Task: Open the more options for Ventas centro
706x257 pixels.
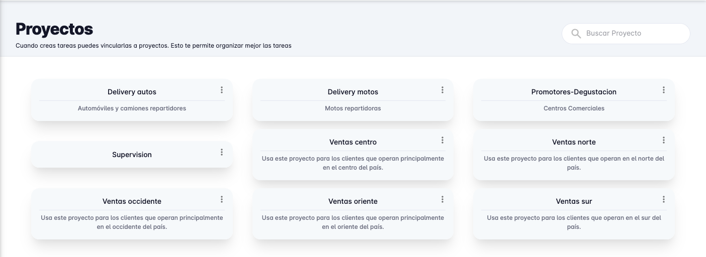Action: point(443,140)
